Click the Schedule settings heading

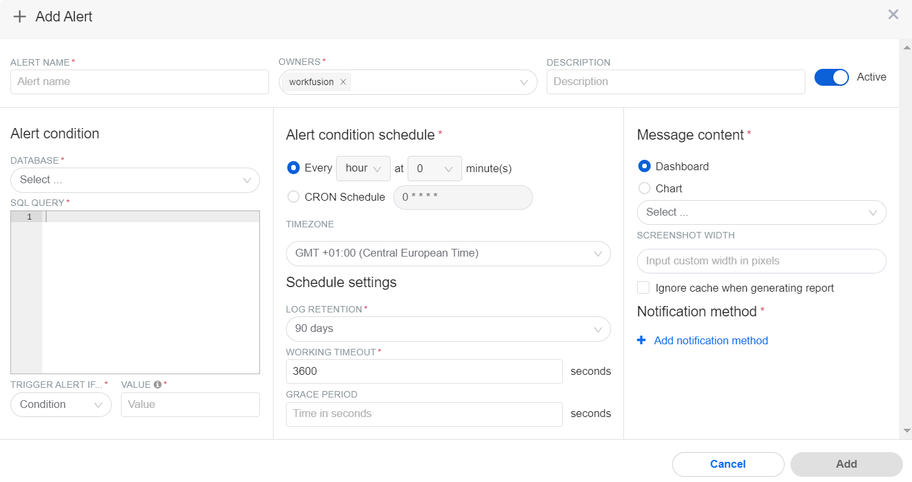pyautogui.click(x=341, y=283)
